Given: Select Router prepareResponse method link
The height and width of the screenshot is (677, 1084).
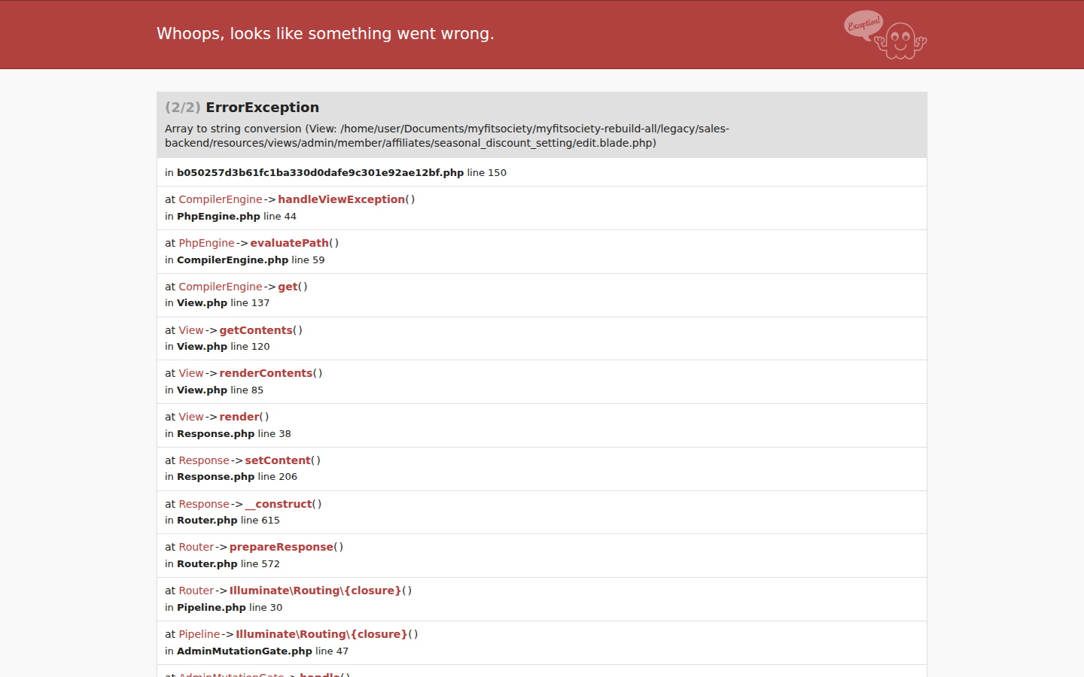Looking at the screenshot, I should pos(282,547).
